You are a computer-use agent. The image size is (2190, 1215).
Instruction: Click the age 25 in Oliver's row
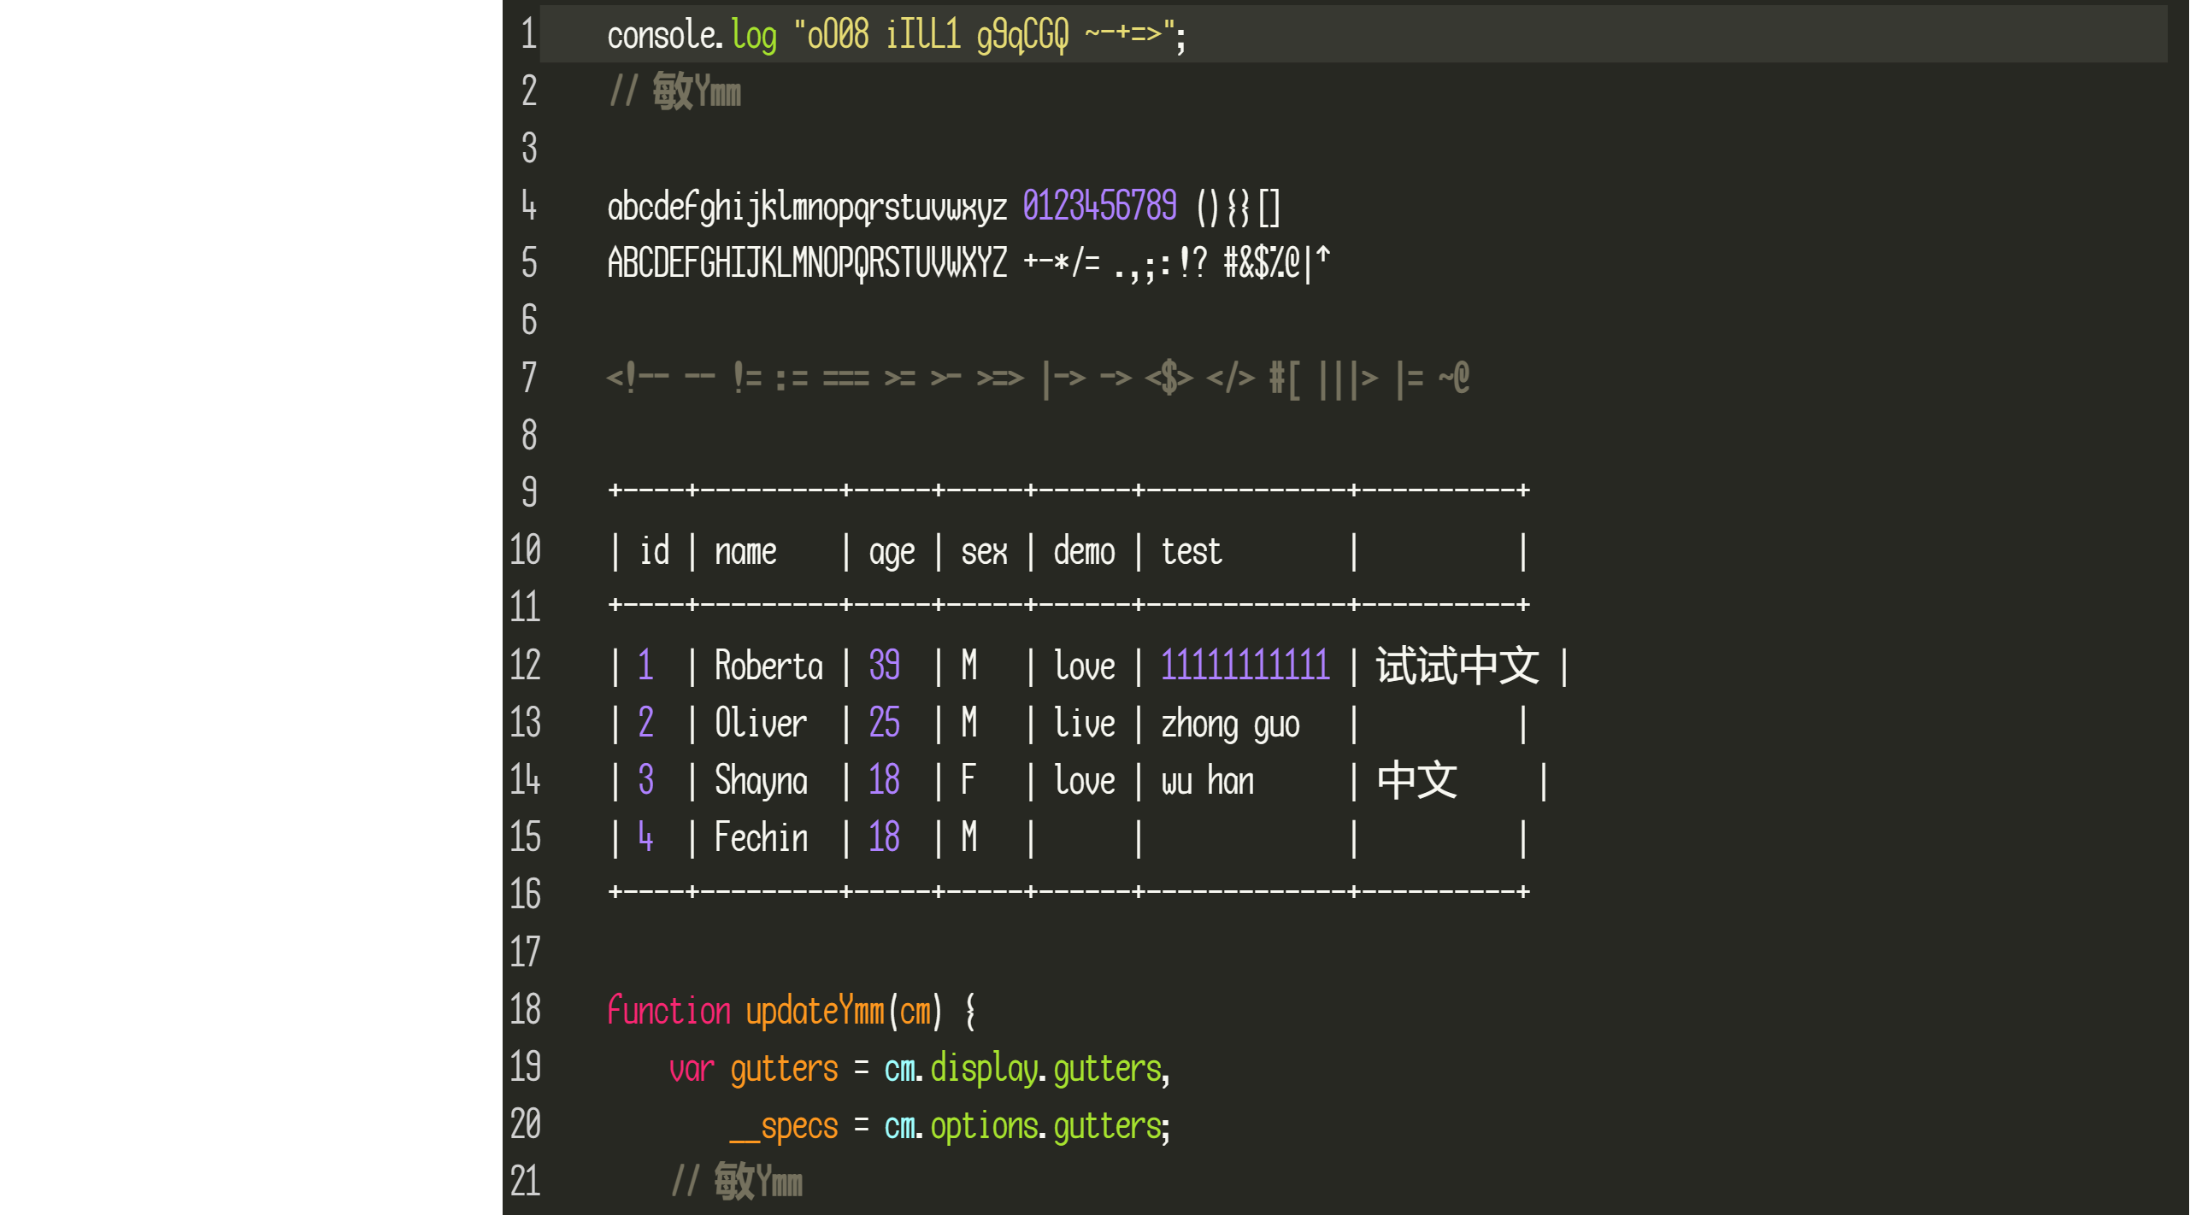884,722
